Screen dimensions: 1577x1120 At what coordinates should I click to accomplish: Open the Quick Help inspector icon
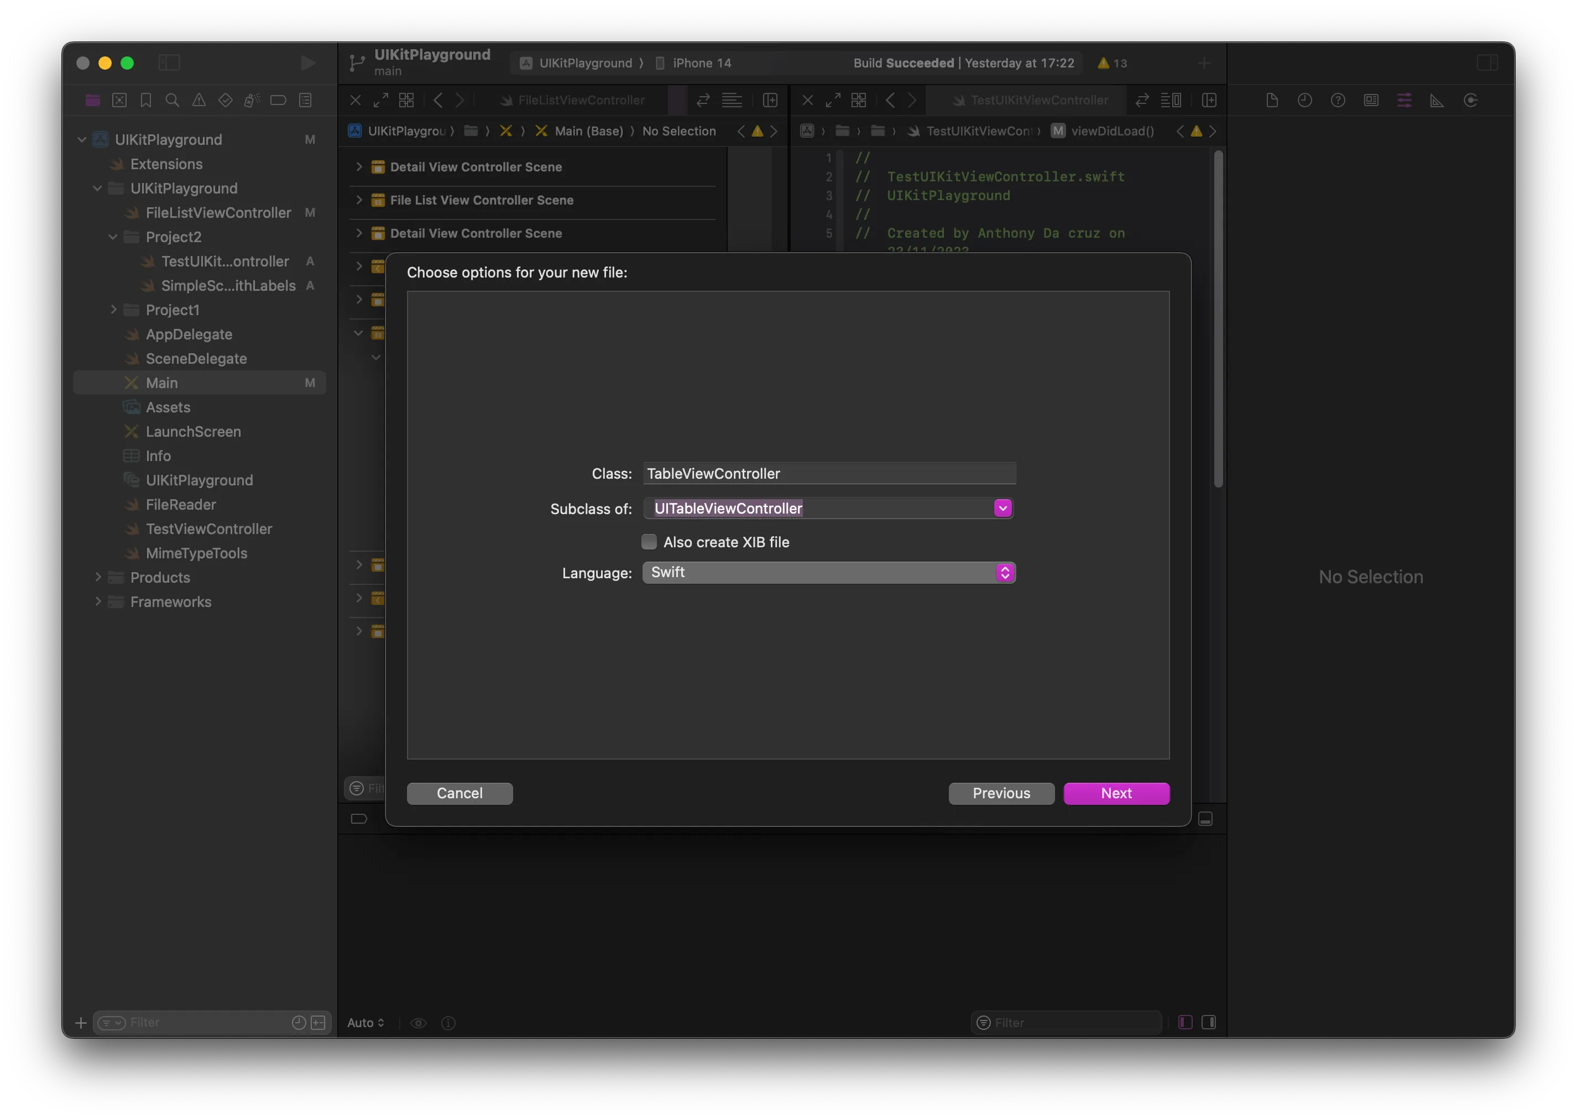coord(1338,101)
